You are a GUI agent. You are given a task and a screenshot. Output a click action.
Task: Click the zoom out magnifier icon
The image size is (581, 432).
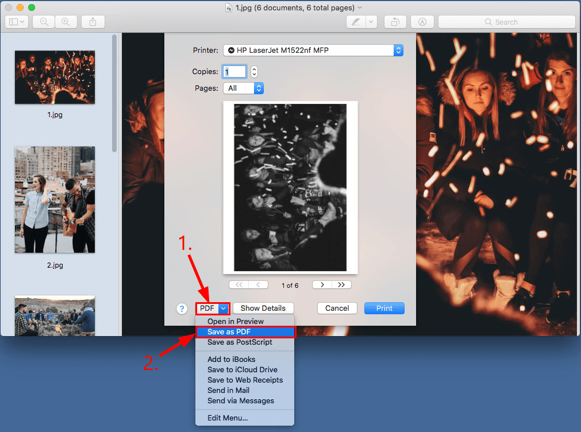point(44,22)
